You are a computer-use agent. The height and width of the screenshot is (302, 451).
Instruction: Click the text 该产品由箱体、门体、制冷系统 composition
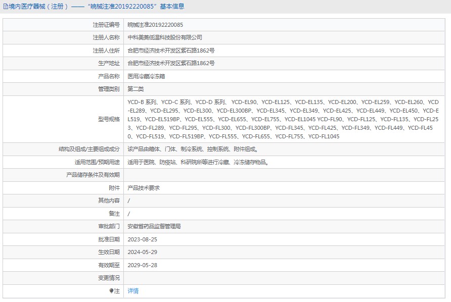coord(193,149)
